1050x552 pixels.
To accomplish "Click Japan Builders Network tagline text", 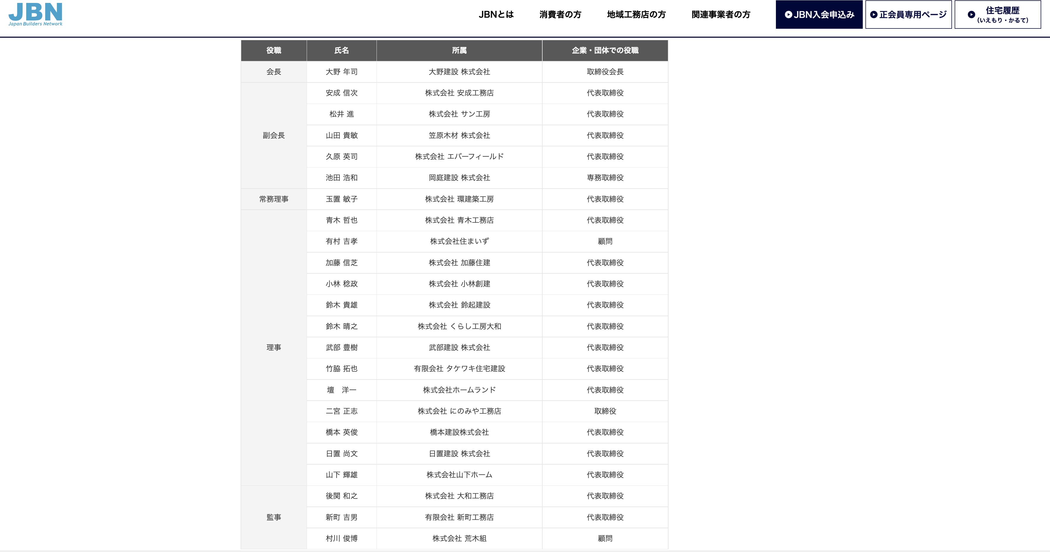I will pyautogui.click(x=36, y=24).
